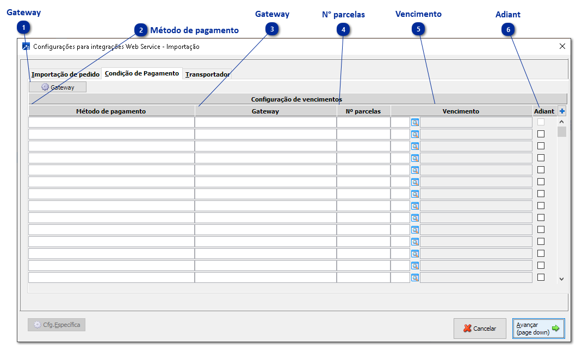Image resolution: width=576 pixels, height=347 pixels.
Task: Tick the Adiant checkbox in tenth row
Action: click(x=541, y=229)
